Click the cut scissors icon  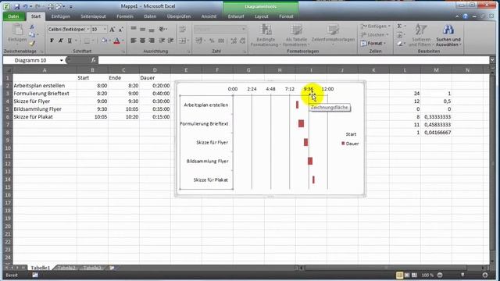(x=32, y=27)
